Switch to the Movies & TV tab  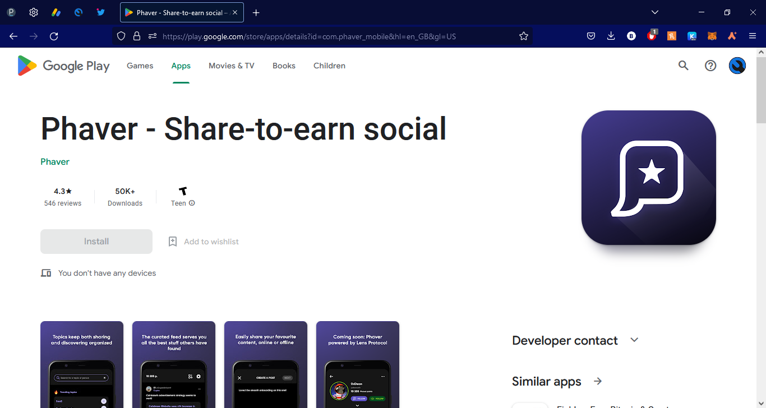(231, 66)
